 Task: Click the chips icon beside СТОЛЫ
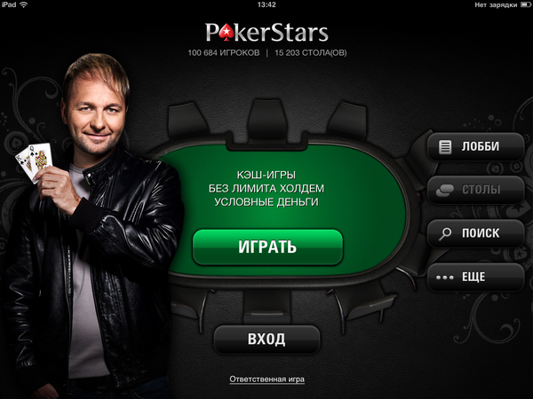(x=445, y=190)
